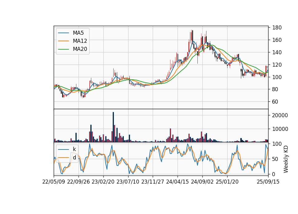298x214 pixels.
Task: Click the tallest volume bar above 20000
Action: [x=113, y=127]
